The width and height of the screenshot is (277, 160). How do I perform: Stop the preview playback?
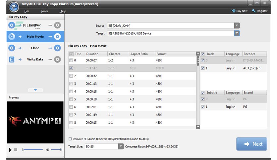click(x=16, y=150)
